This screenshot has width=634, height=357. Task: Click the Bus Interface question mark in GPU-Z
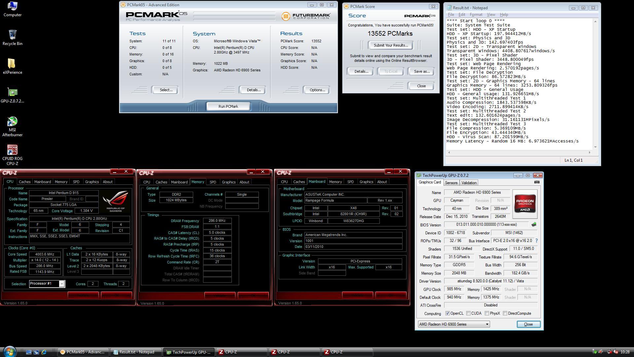pyautogui.click(x=536, y=241)
